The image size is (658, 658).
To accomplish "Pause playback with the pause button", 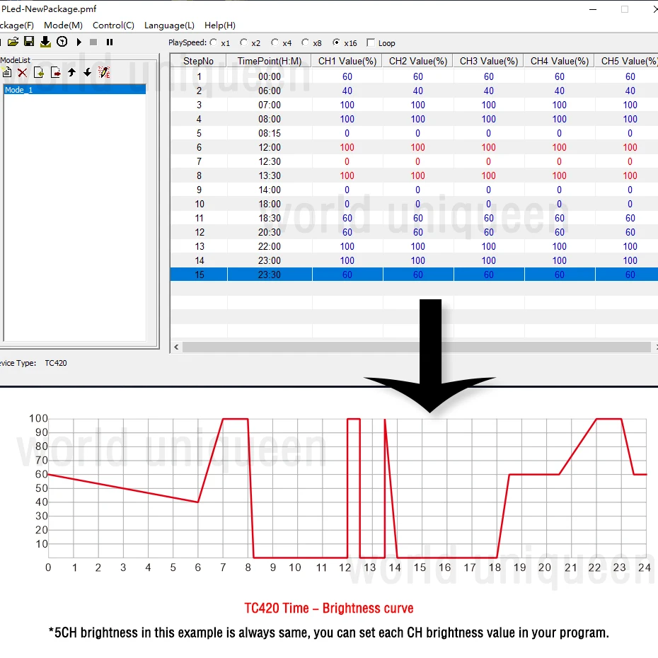I will pyautogui.click(x=110, y=42).
